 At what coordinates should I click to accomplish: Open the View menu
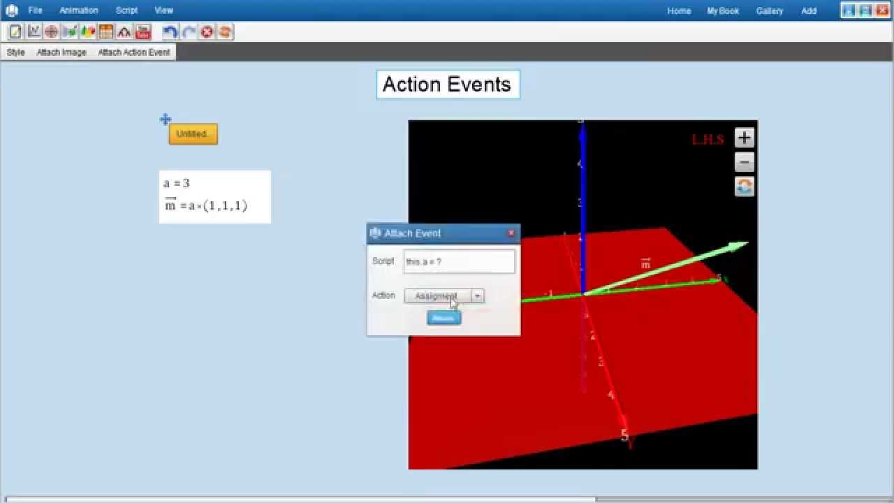click(x=164, y=10)
